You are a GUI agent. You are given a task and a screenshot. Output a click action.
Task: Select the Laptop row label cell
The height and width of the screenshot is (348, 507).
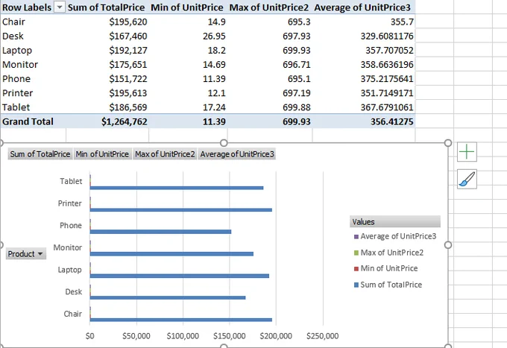coord(33,50)
